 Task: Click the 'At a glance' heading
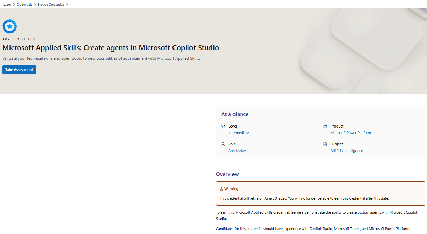[x=235, y=114]
